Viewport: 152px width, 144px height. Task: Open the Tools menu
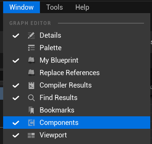(54, 7)
